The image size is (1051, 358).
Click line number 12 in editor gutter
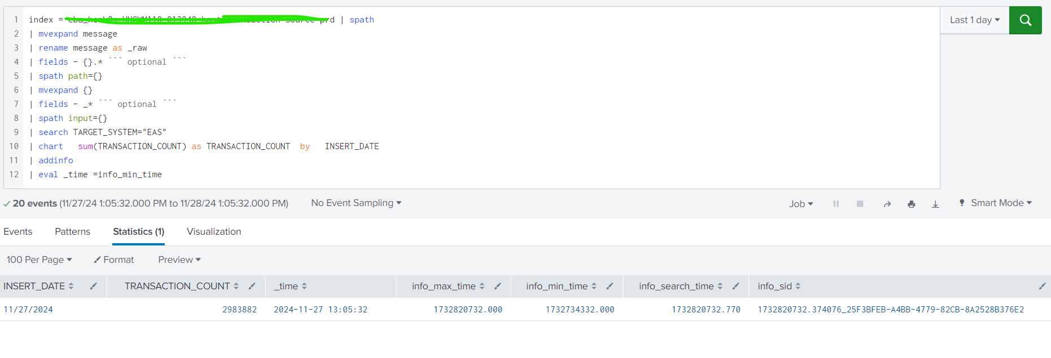pos(14,174)
